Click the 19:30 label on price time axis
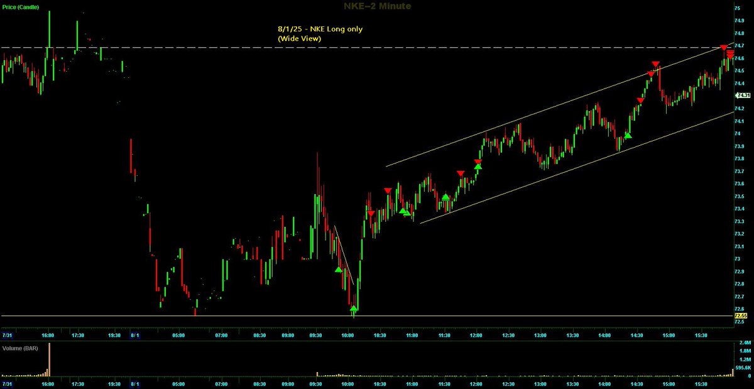Image resolution: width=754 pixels, height=389 pixels. point(114,336)
